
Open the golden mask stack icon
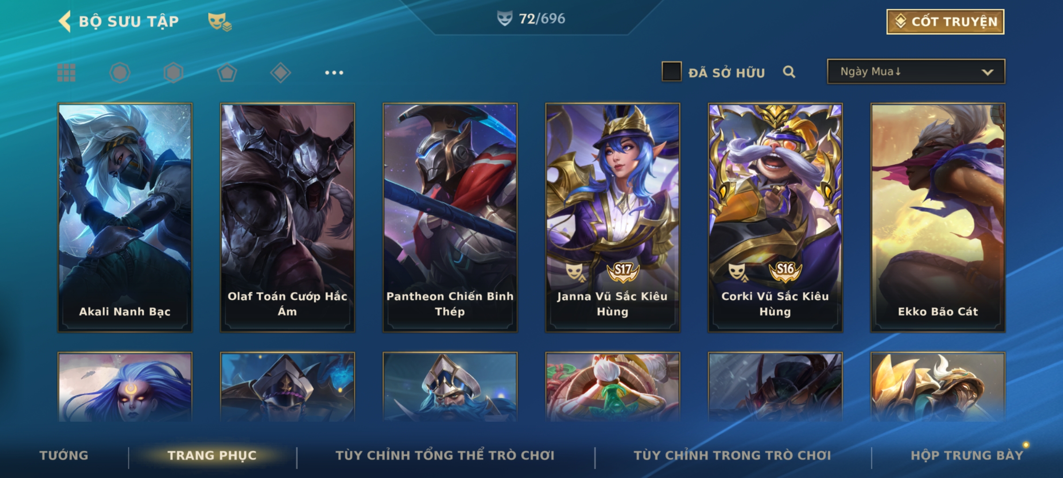pyautogui.click(x=220, y=22)
